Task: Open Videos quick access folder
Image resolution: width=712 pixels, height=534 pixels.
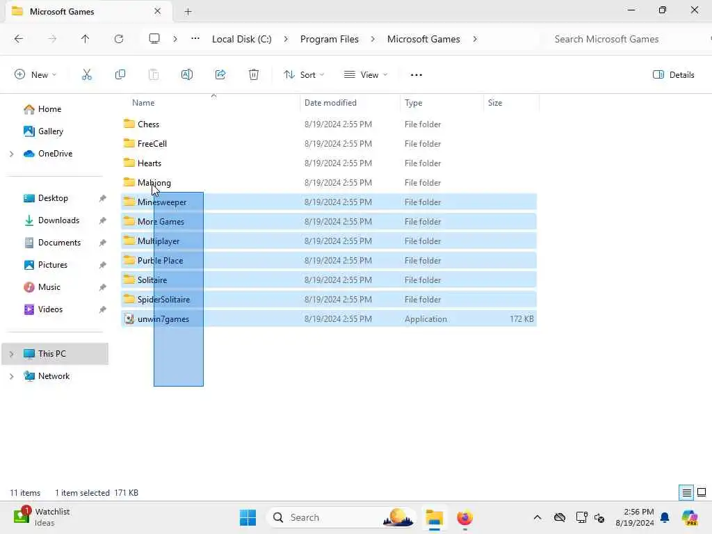Action: (50, 309)
